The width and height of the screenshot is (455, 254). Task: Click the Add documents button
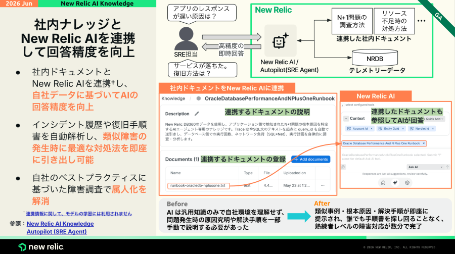point(311,159)
